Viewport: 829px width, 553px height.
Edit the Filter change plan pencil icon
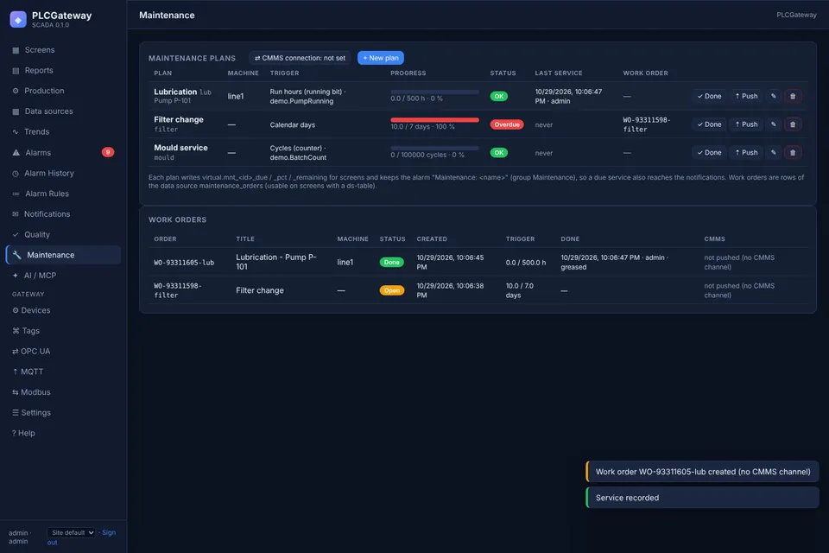(x=774, y=124)
